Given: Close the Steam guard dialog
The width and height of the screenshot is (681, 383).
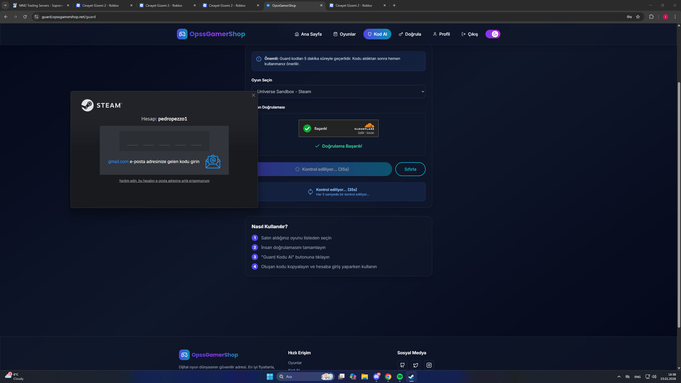Looking at the screenshot, I should click(x=254, y=95).
